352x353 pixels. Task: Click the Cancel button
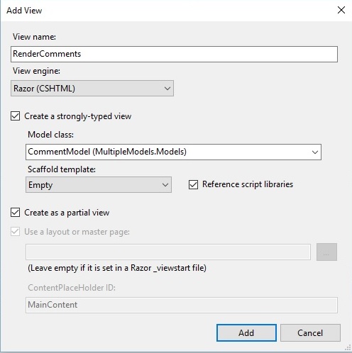[x=310, y=332]
